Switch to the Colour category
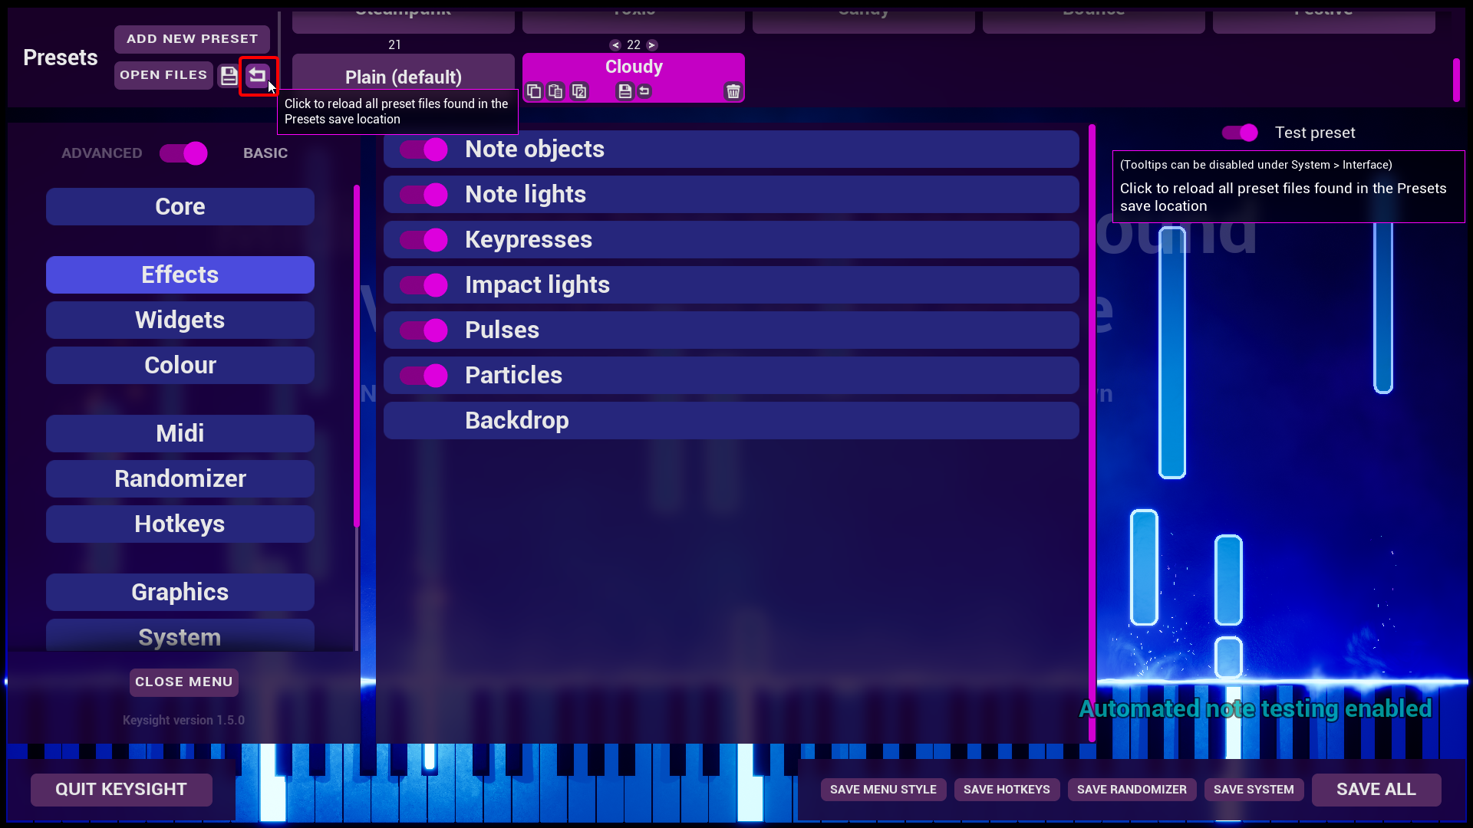Viewport: 1473px width, 828px height. tap(180, 365)
